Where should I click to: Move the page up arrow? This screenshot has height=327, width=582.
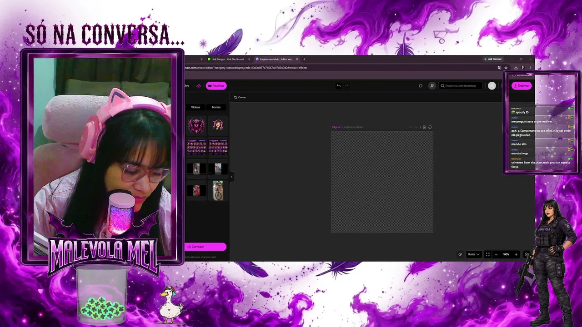pyautogui.click(x=410, y=127)
